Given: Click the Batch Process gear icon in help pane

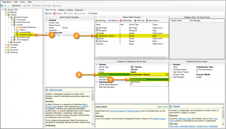Looking at the screenshot, I should click(47, 90).
